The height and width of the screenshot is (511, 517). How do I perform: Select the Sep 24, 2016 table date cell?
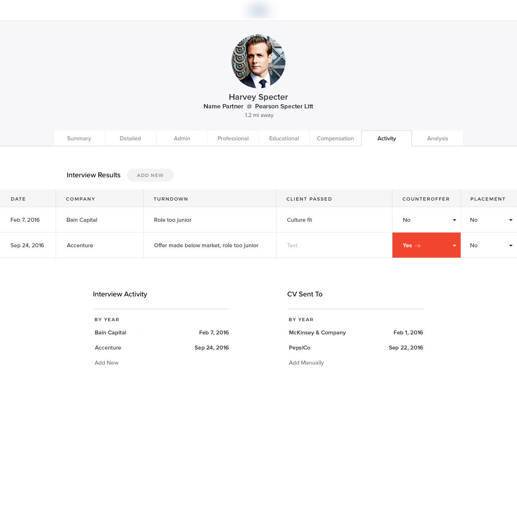[x=27, y=245]
